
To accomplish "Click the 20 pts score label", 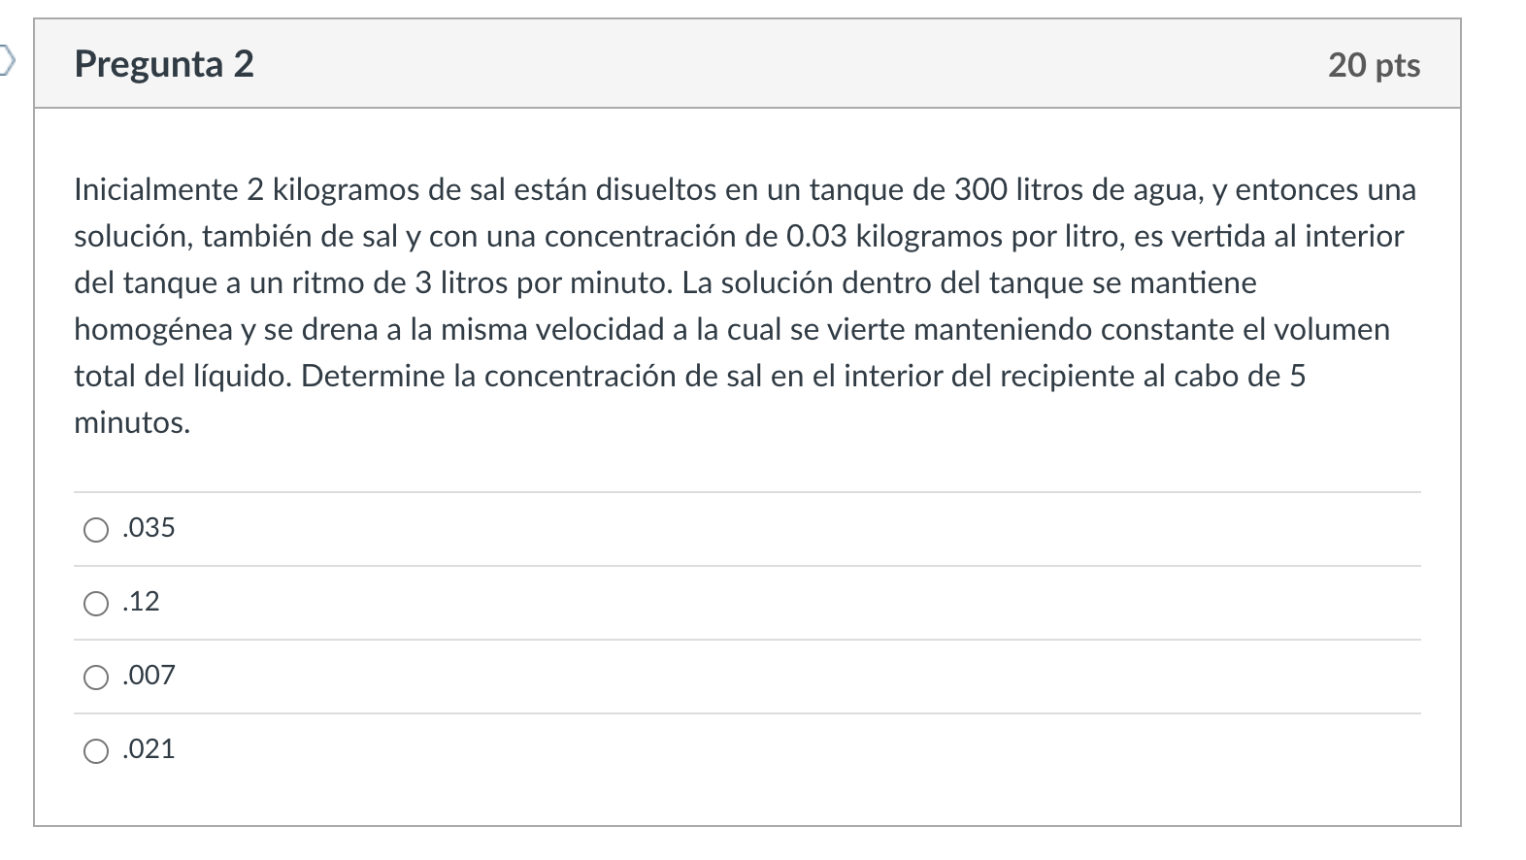I will point(1374,65).
